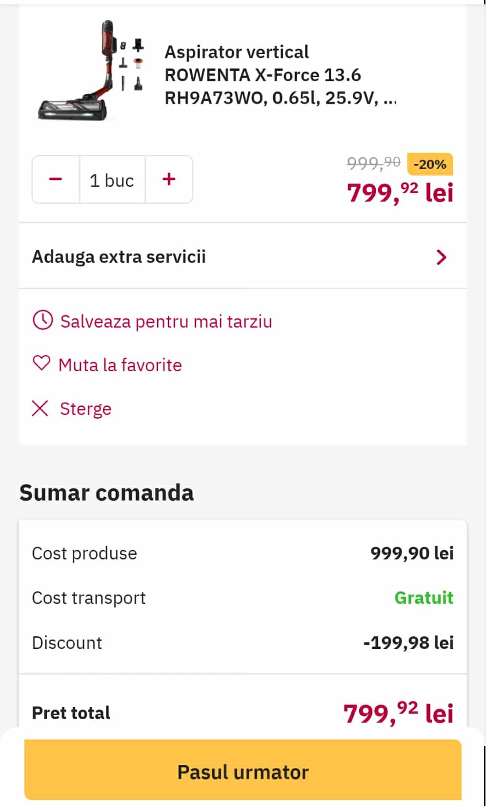Decrease quantity with the minus button
The height and width of the screenshot is (806, 486).
click(56, 180)
